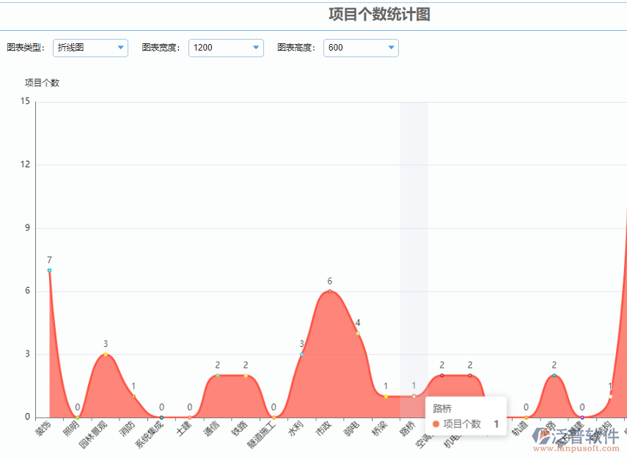This screenshot has height=460, width=627.
Task: Click the arrow icon in the 600 box
Action: click(x=391, y=48)
